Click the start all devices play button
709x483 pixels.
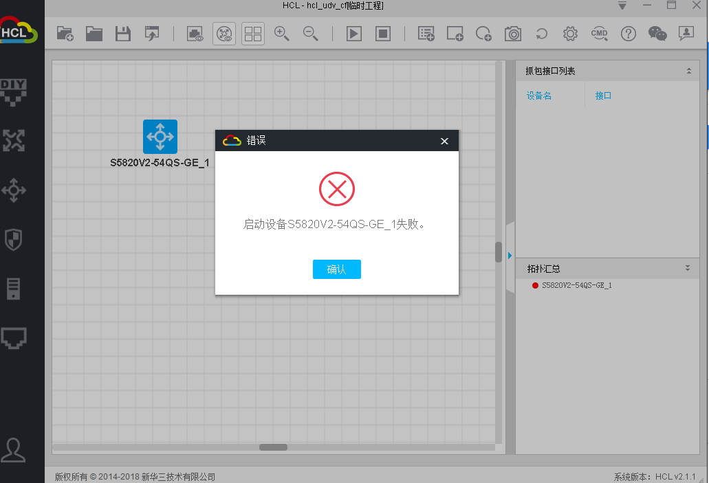(x=354, y=34)
